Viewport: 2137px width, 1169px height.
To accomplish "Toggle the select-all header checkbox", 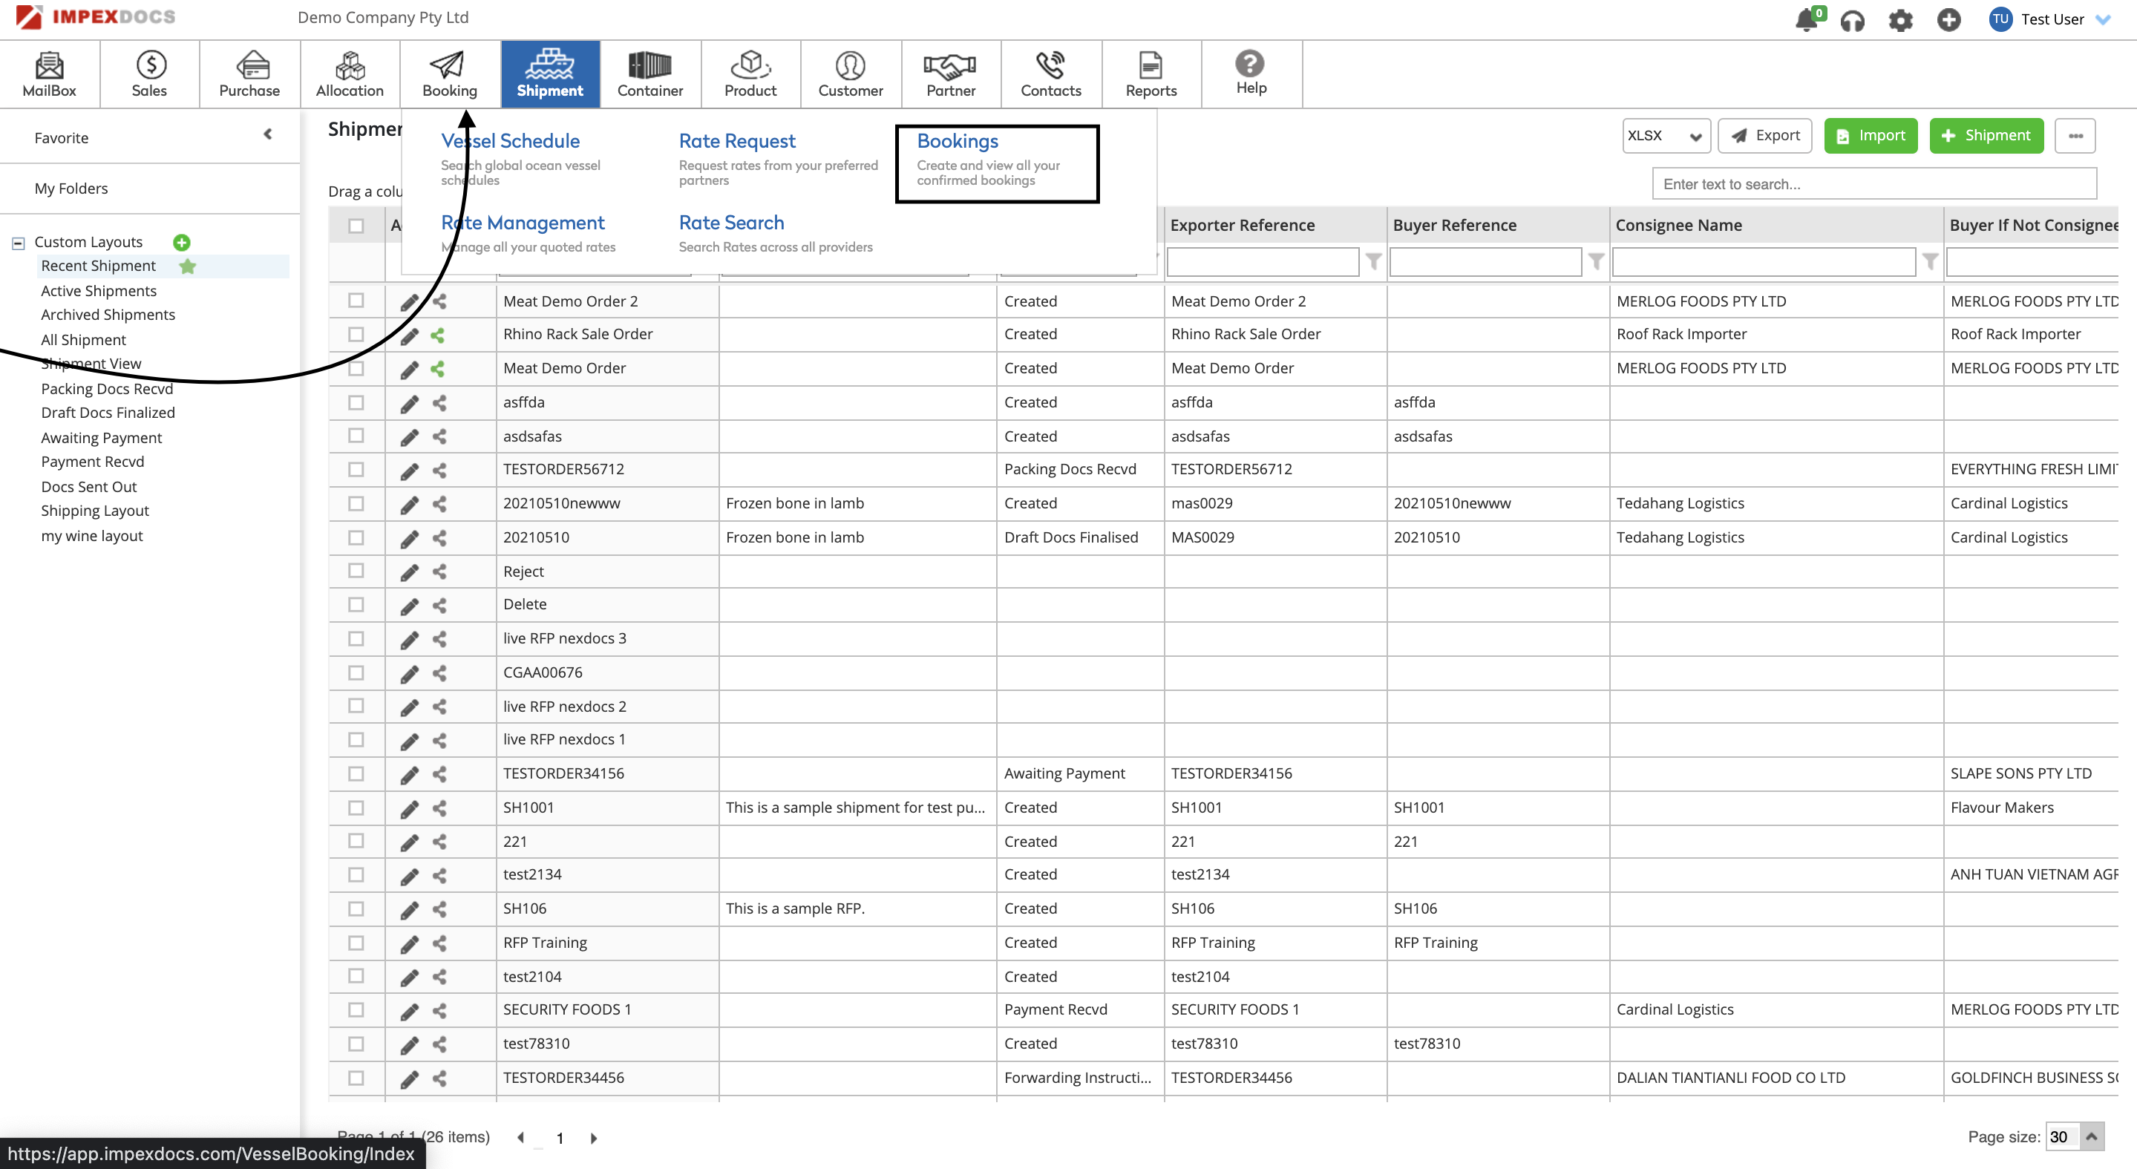I will [356, 226].
